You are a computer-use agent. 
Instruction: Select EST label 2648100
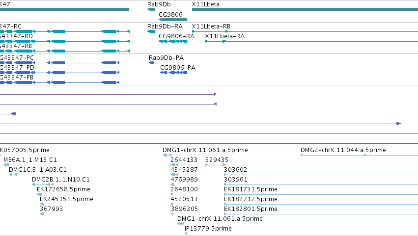(x=184, y=190)
